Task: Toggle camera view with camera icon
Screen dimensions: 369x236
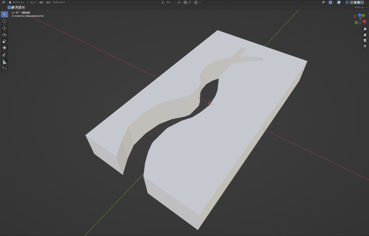Action: tap(365, 40)
